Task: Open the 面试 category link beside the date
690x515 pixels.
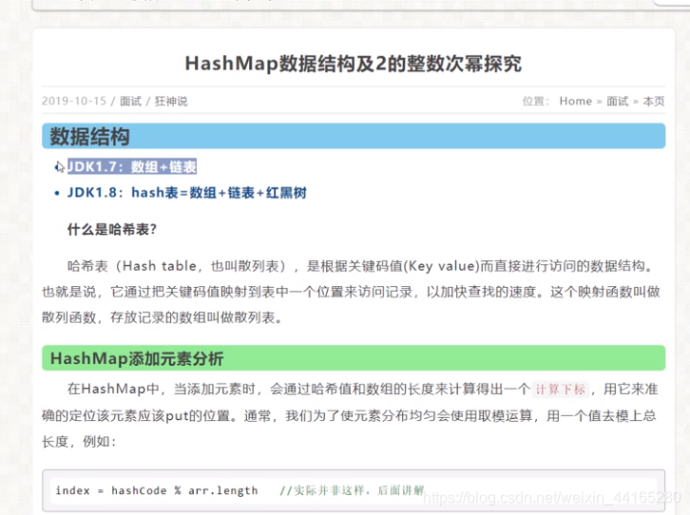Action: (131, 101)
